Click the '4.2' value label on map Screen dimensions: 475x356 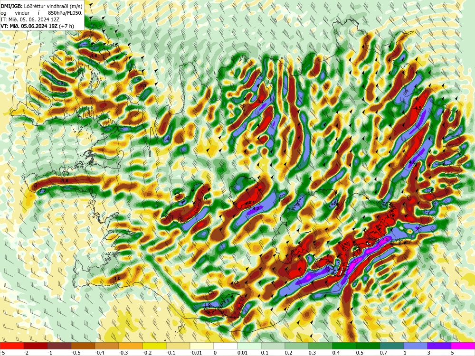pos(256,208)
